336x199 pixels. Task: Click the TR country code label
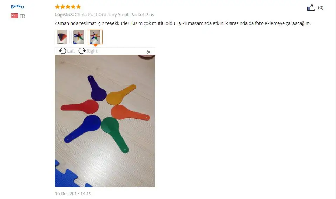[x=22, y=16]
